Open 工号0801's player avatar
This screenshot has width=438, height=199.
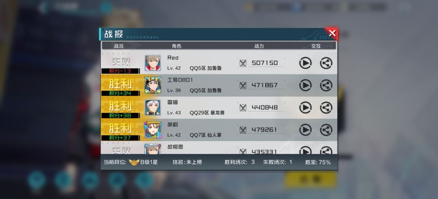click(x=152, y=85)
